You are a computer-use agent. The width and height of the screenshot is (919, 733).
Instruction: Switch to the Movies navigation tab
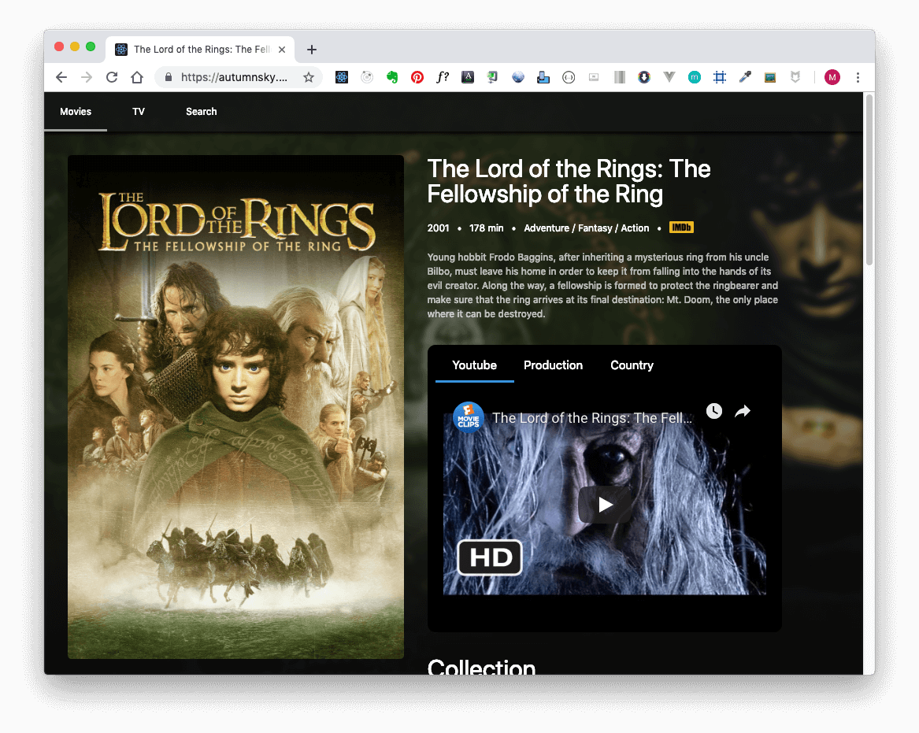(76, 111)
